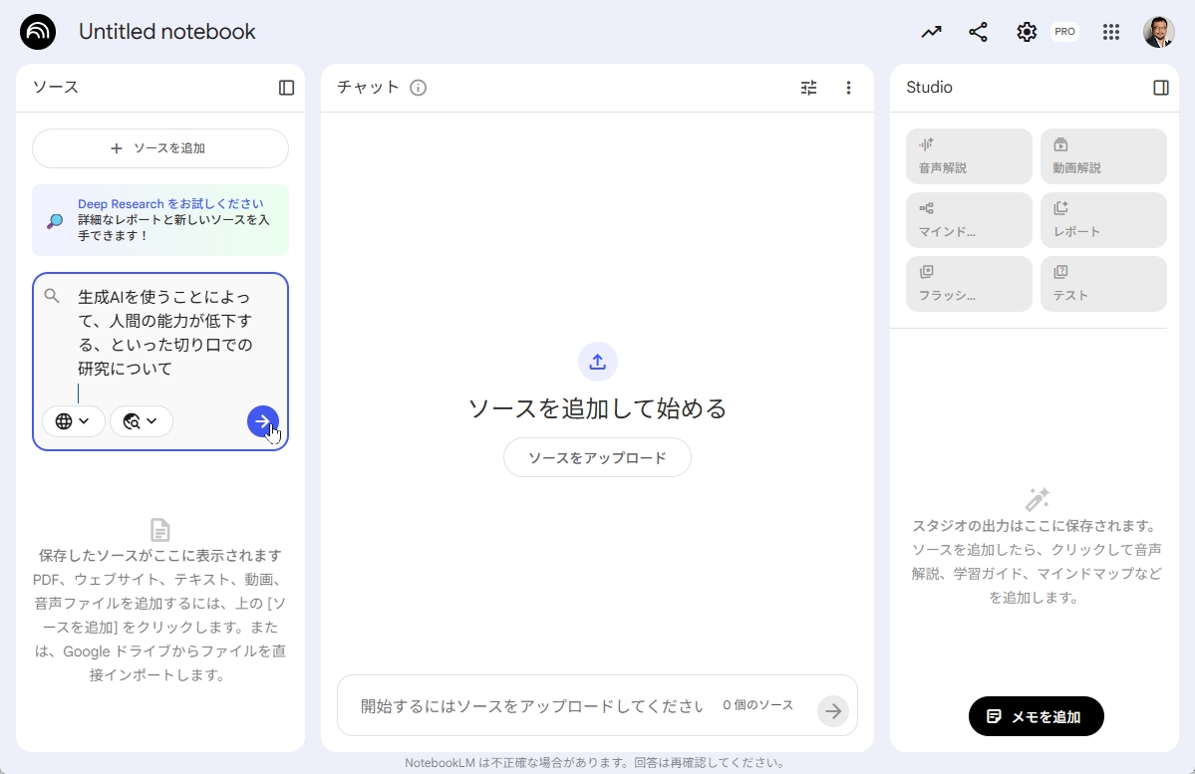Select the 音声解説 tile
This screenshot has width=1195, height=774.
tap(969, 156)
